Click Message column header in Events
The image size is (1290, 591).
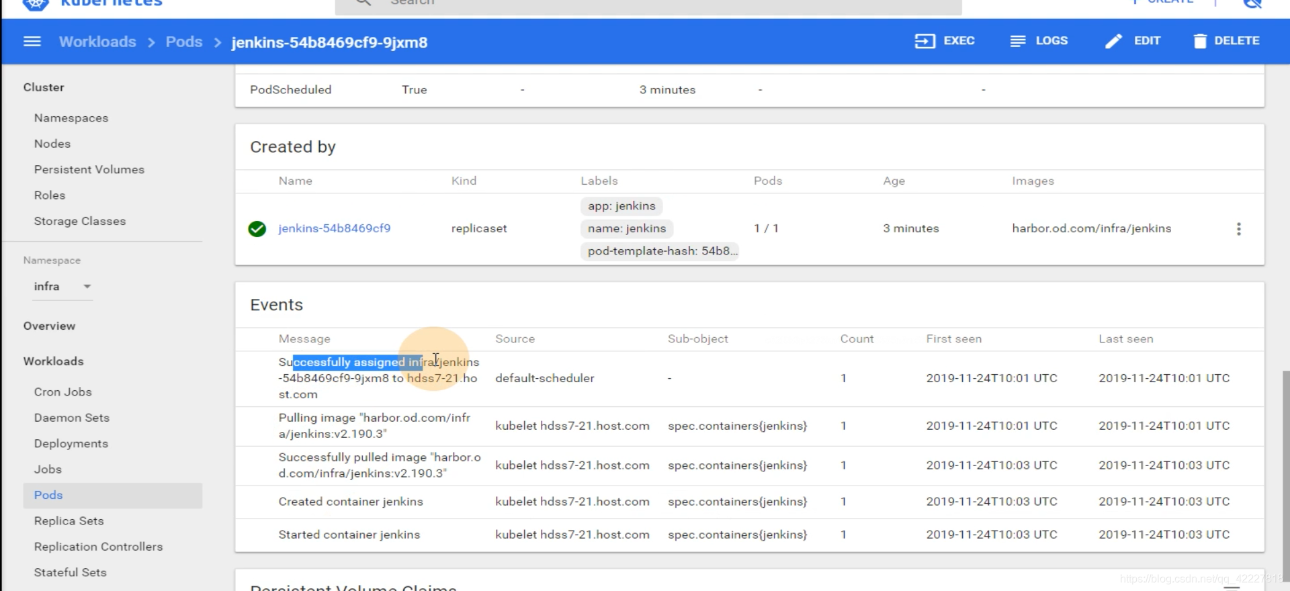coord(304,339)
